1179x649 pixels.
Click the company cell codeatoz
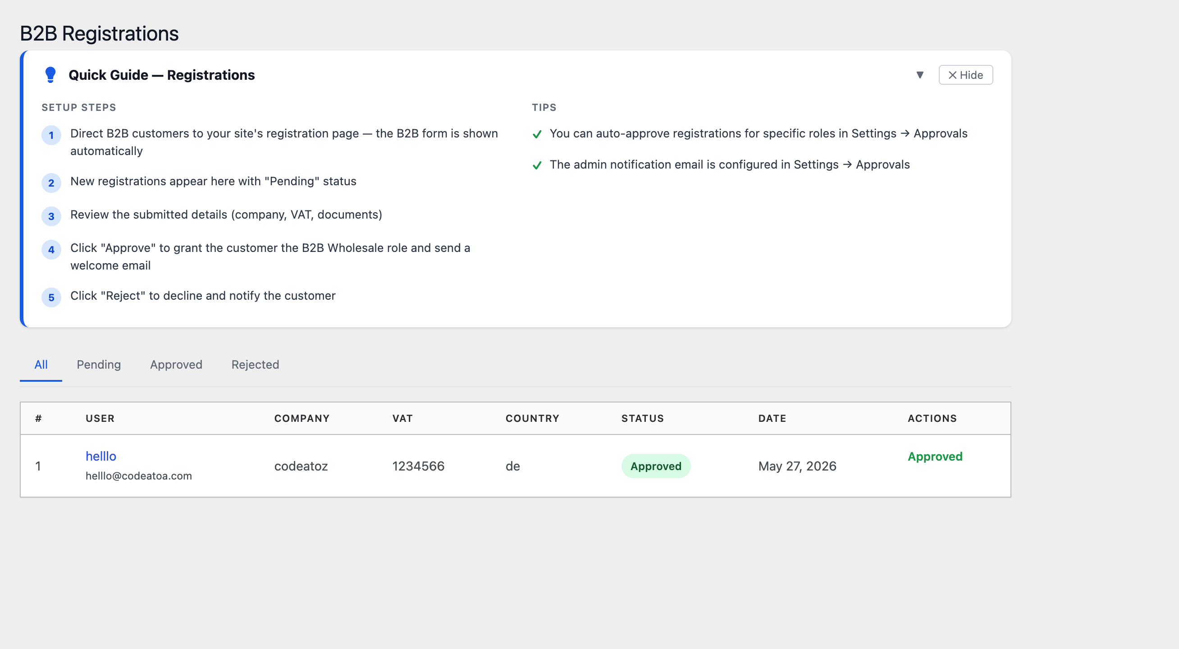click(301, 466)
